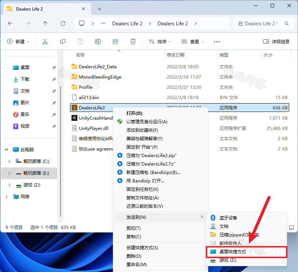Select the Profile folder name
The image size is (298, 272).
[85, 87]
